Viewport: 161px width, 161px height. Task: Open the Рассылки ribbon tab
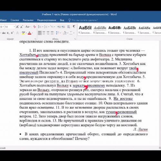[28, 20]
